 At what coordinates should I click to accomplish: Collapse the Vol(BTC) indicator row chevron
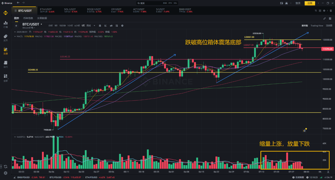15,137
